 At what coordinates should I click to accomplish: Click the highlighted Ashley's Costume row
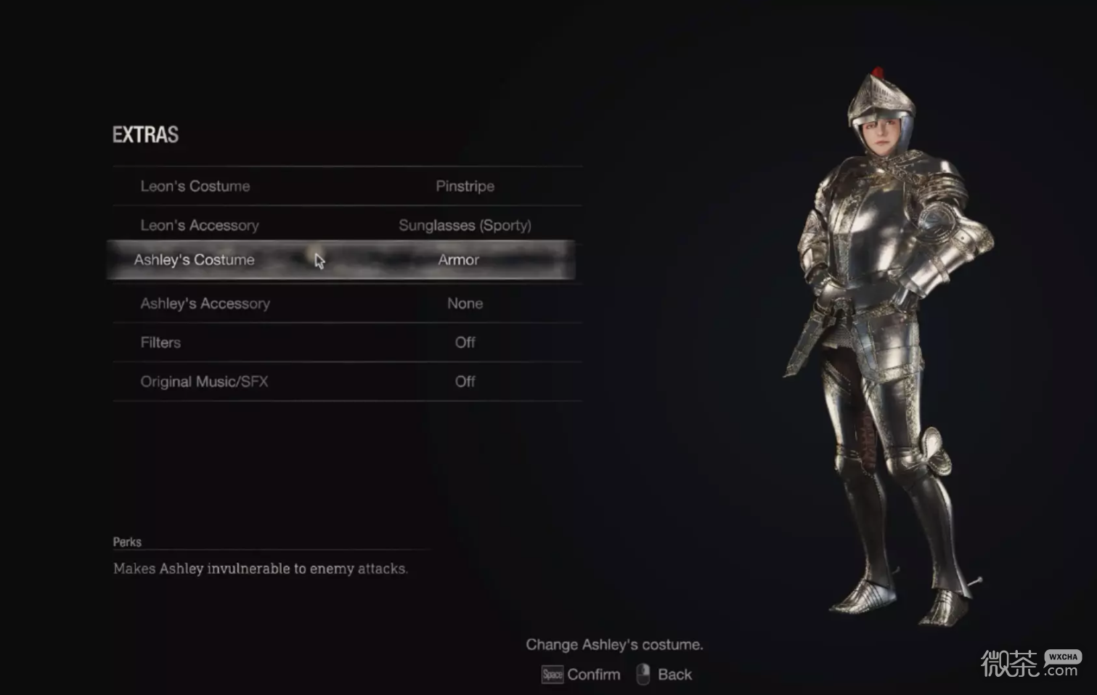pyautogui.click(x=341, y=260)
